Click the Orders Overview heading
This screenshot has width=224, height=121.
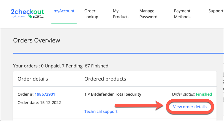coord(37,41)
